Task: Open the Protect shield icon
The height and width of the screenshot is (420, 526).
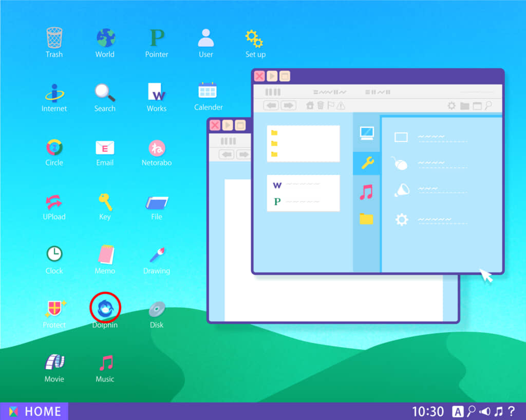Action: tap(54, 309)
